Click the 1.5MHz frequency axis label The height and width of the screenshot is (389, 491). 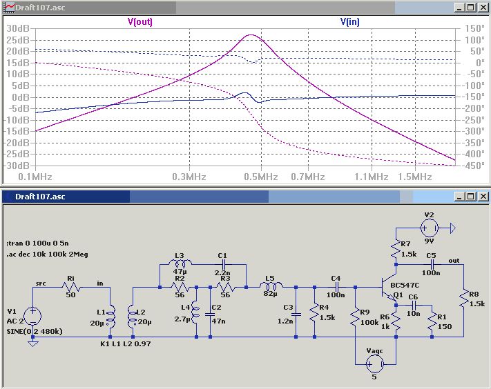[x=415, y=177]
